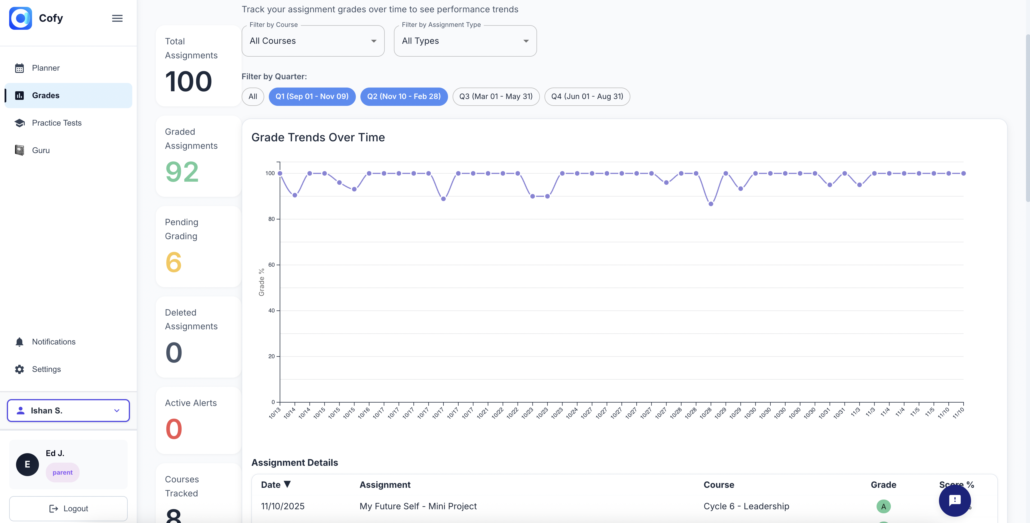Click the Cofy logo icon
Viewport: 1030px width, 523px height.
[21, 18]
